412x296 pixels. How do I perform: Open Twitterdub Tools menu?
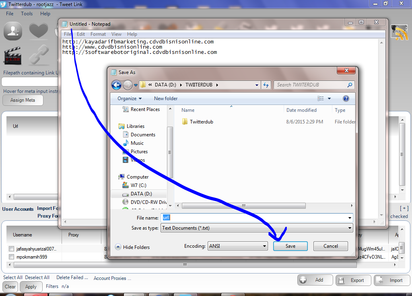(x=27, y=14)
